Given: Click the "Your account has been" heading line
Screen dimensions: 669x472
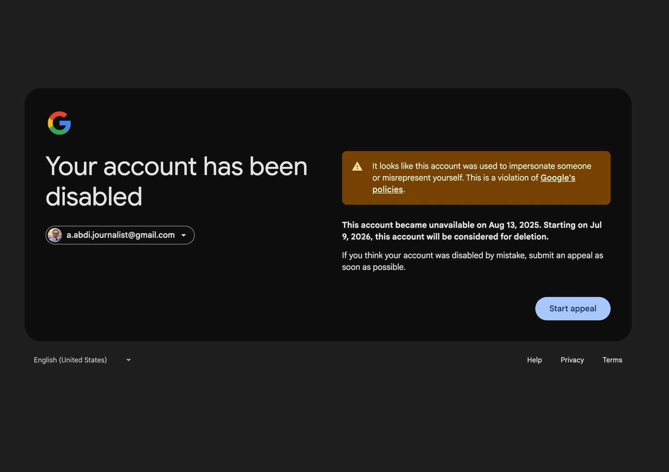Looking at the screenshot, I should click(176, 166).
